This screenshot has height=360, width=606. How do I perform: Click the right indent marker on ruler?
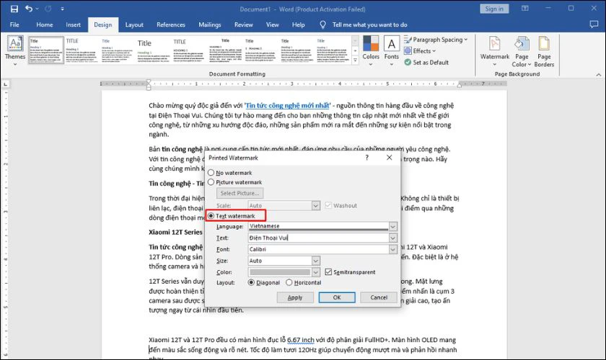tap(459, 85)
